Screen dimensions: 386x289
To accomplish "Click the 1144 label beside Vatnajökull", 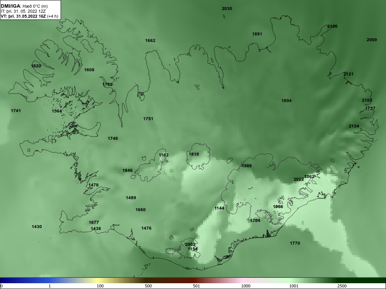I will (219, 208).
